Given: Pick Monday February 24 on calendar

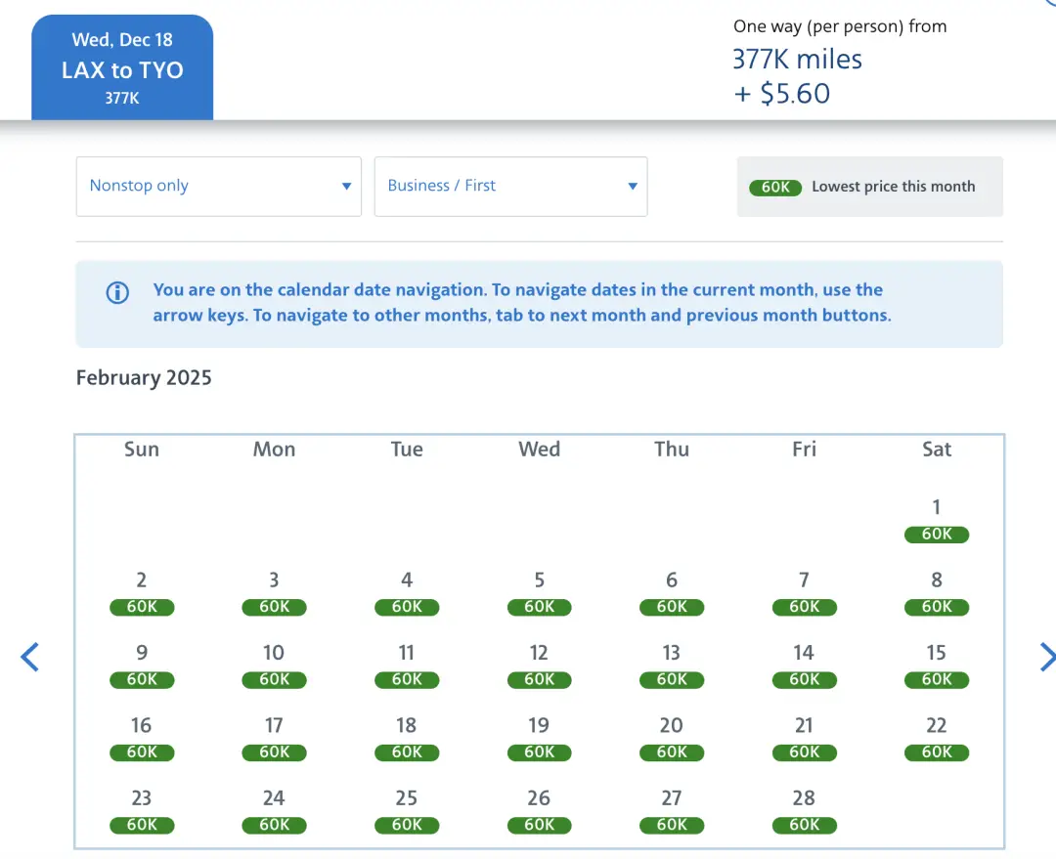Looking at the screenshot, I should pos(274,810).
